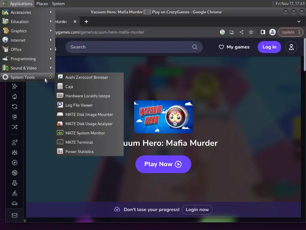Viewport: 306px width, 230px height.
Task: Open New games sparkle sidebar icon
Action: tap(15, 86)
